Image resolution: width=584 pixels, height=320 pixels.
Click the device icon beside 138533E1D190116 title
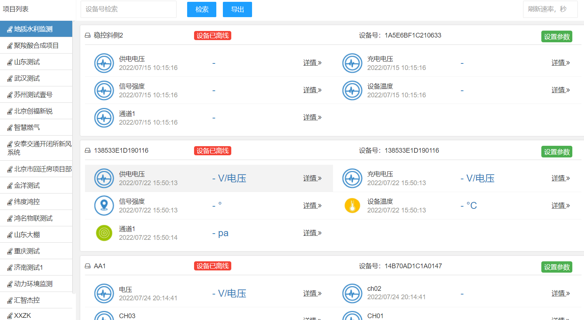click(88, 151)
